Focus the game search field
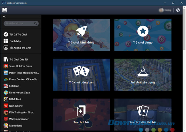The width and height of the screenshot is (186, 132). pos(21,23)
